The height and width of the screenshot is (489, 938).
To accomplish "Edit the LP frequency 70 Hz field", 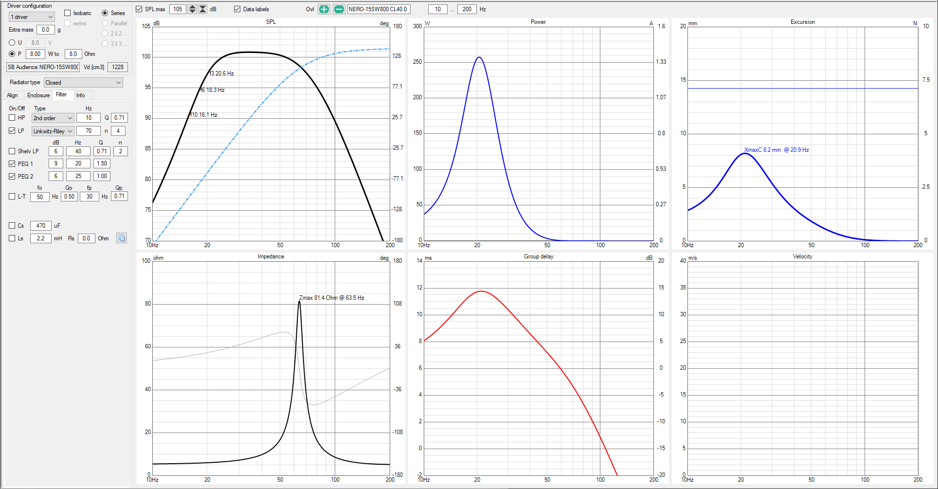I will pyautogui.click(x=89, y=131).
